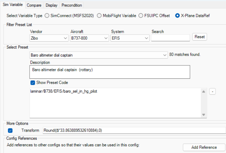Click scroll down arrow in preset code box
The width and height of the screenshot is (226, 153).
tap(204, 115)
